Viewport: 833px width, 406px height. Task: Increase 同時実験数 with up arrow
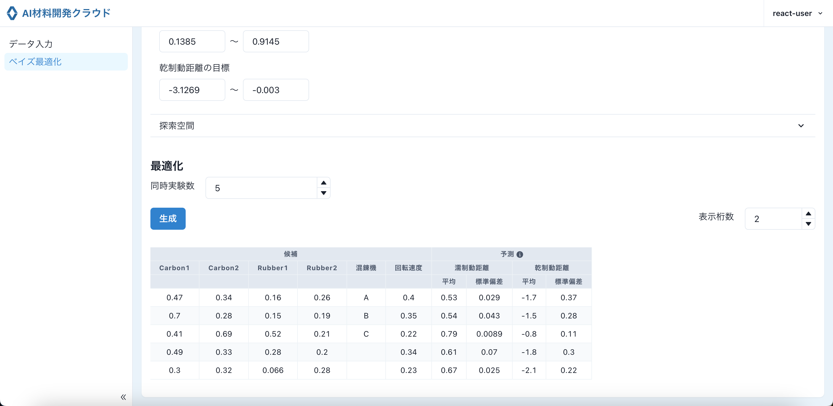[323, 183]
